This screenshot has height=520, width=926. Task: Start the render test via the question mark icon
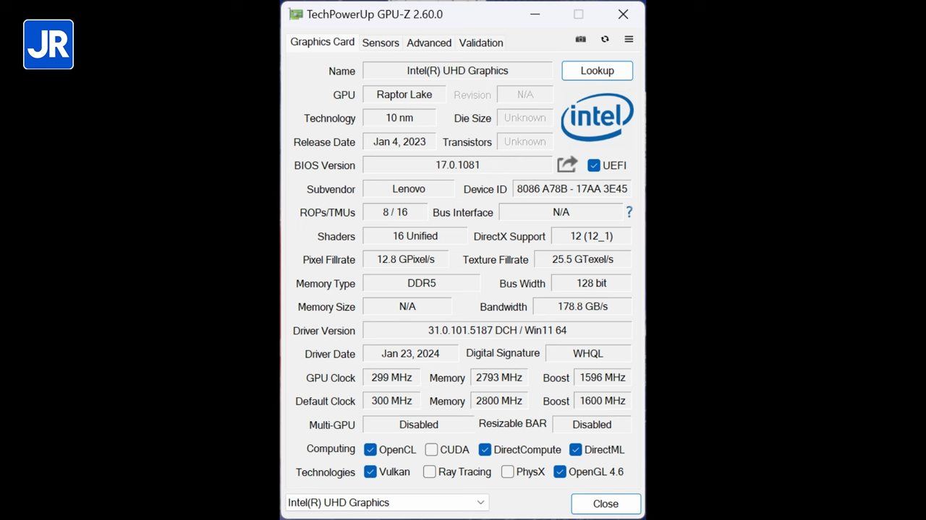click(629, 212)
